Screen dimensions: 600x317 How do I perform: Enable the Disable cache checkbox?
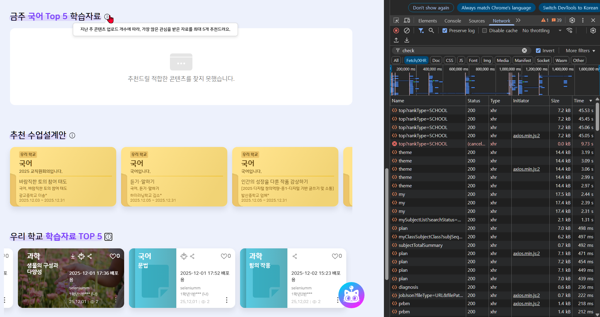coord(485,30)
